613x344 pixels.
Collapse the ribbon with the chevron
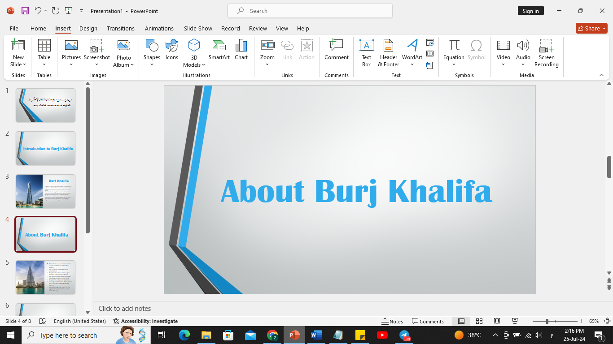pyautogui.click(x=602, y=75)
